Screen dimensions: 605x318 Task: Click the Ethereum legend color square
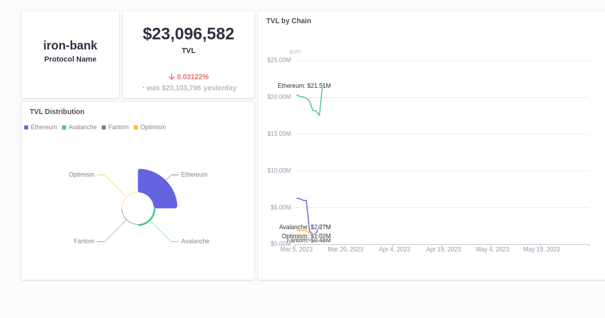click(26, 127)
